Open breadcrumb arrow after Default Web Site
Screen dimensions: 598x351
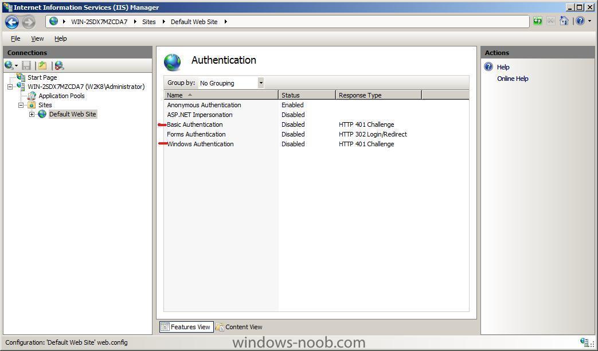coord(226,22)
